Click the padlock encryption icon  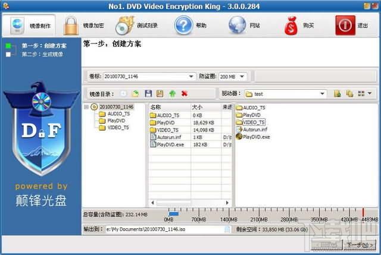pos(71,26)
